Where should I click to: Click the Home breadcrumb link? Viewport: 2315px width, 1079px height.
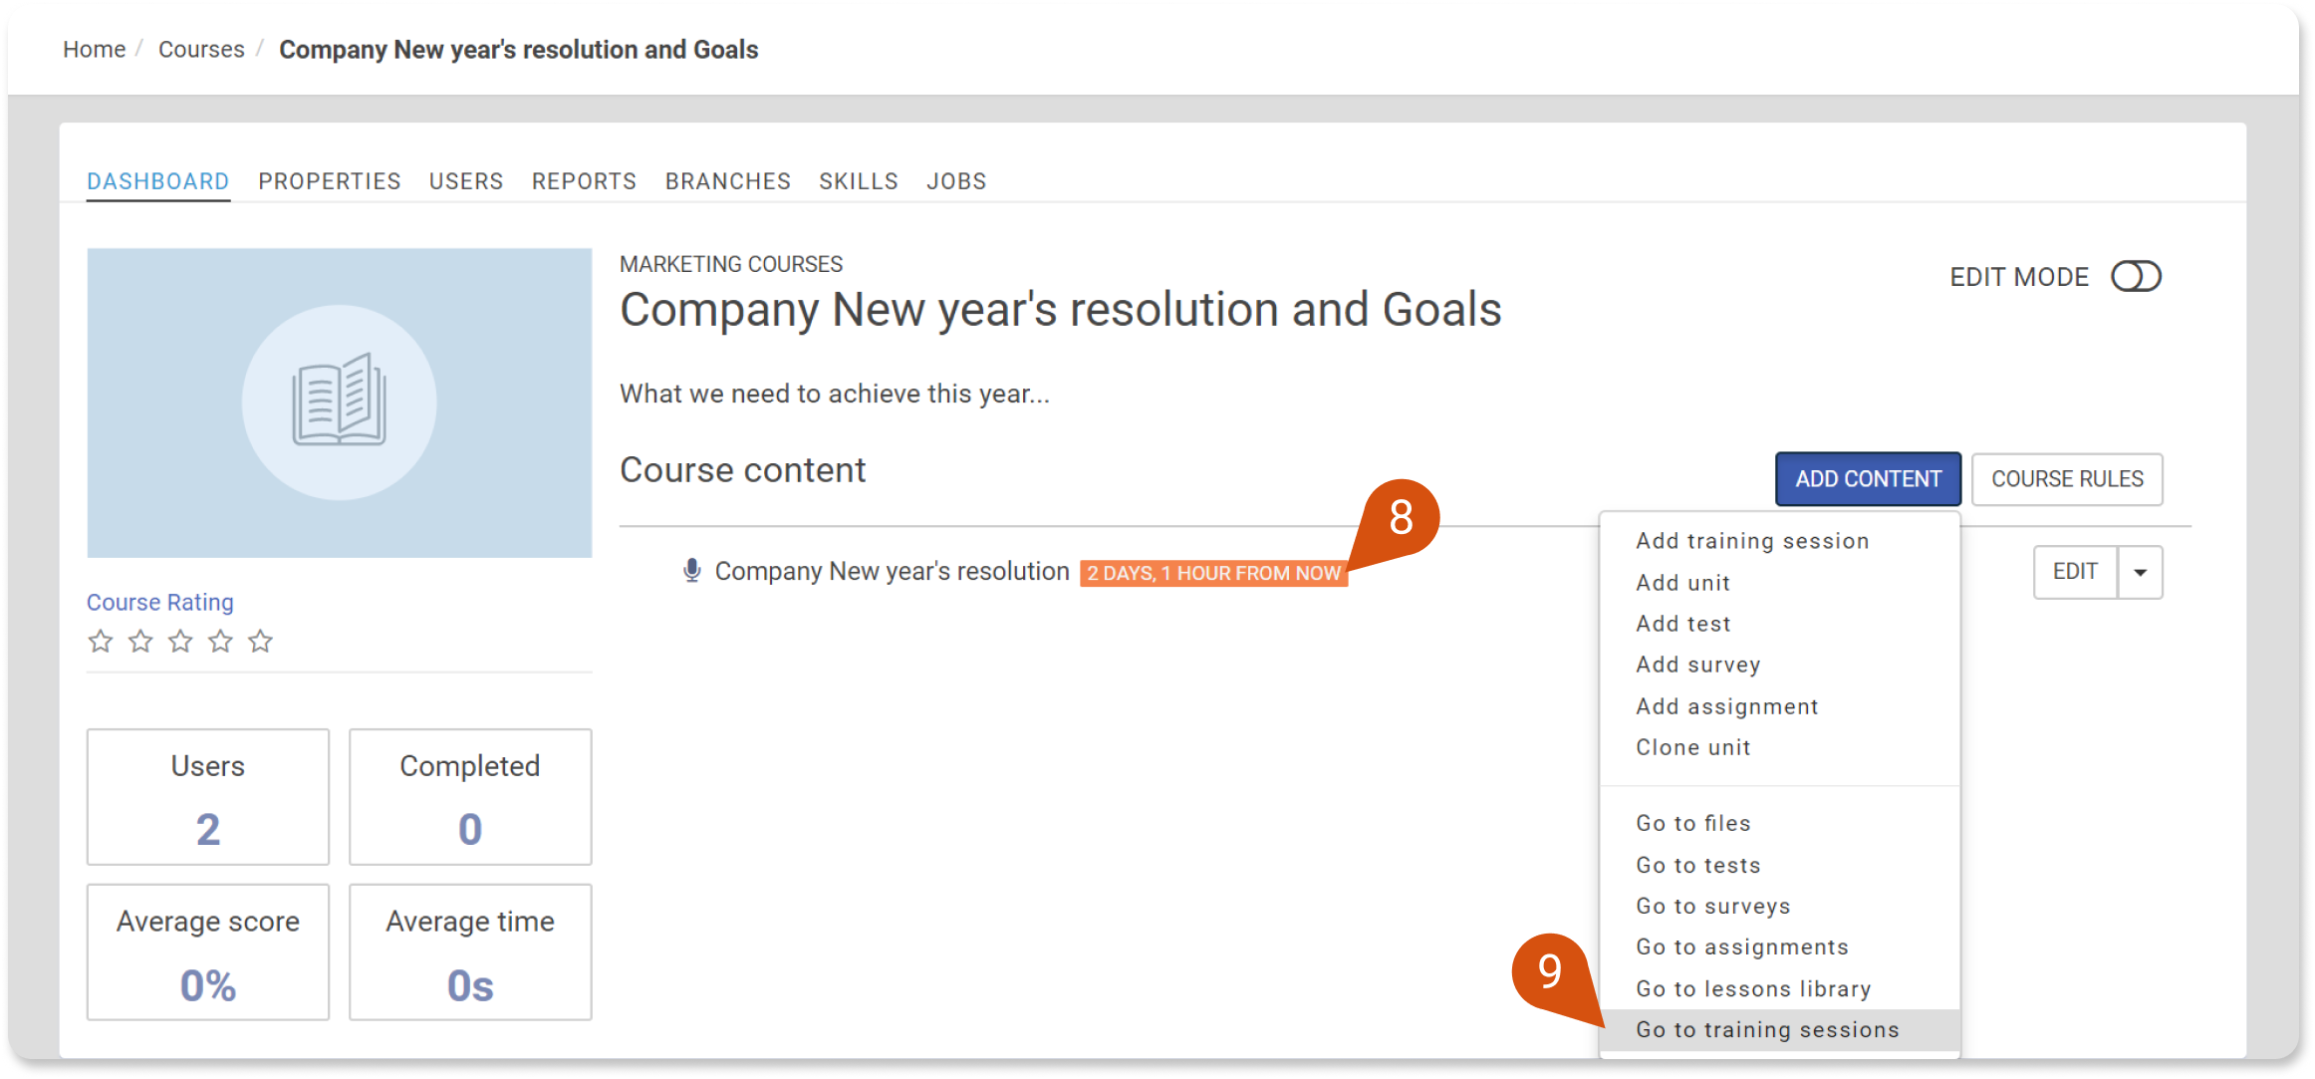pos(95,50)
